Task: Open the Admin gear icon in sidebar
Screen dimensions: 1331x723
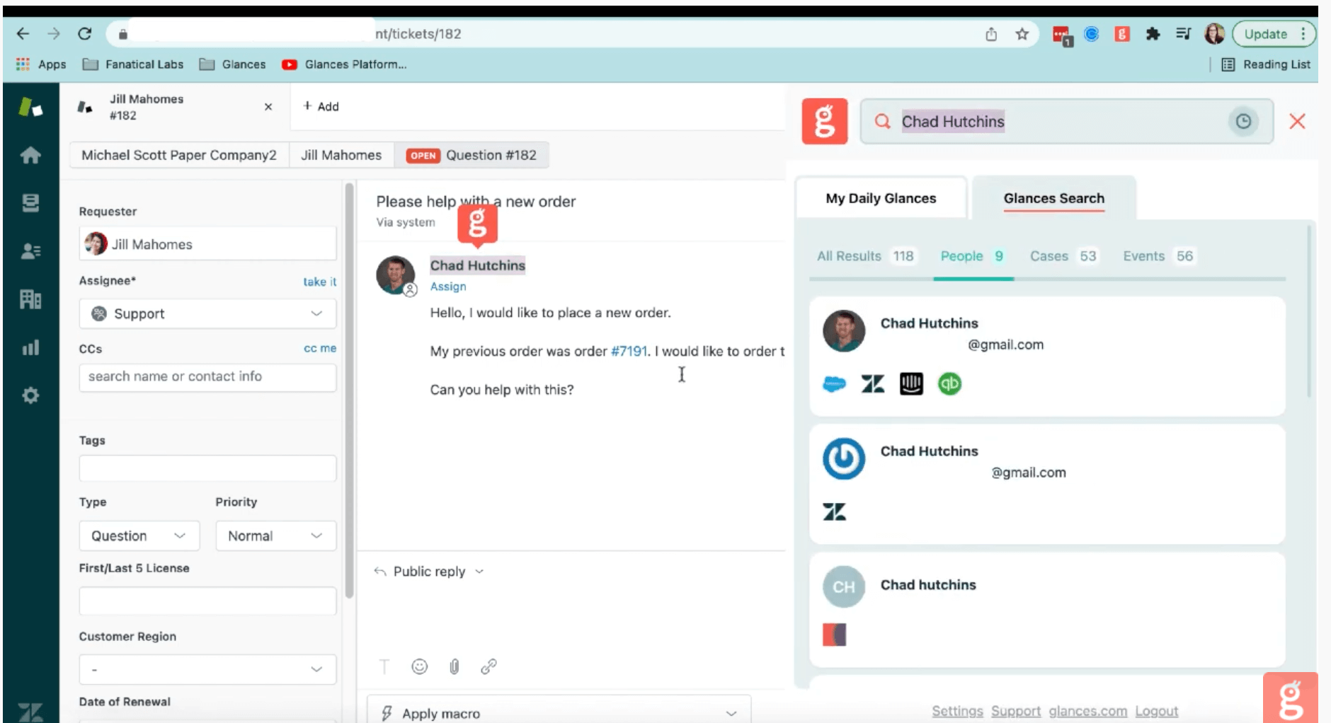Action: (30, 395)
